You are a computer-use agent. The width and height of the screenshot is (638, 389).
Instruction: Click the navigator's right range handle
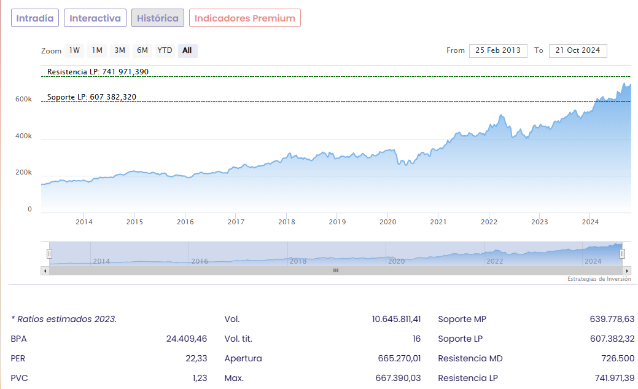point(622,253)
